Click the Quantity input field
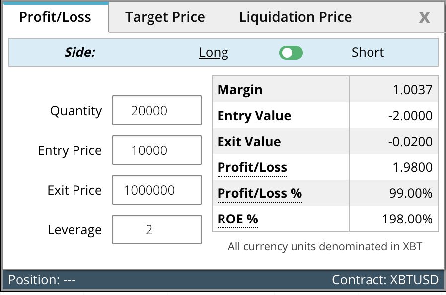The width and height of the screenshot is (446, 295). pyautogui.click(x=157, y=110)
